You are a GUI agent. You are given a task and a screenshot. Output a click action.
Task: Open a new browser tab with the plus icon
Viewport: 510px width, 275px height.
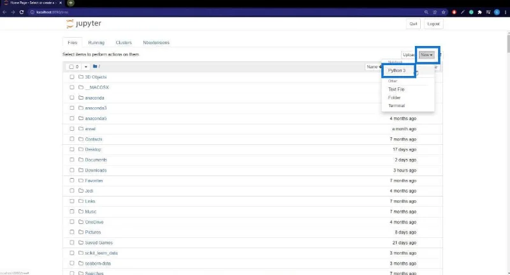(71, 3)
